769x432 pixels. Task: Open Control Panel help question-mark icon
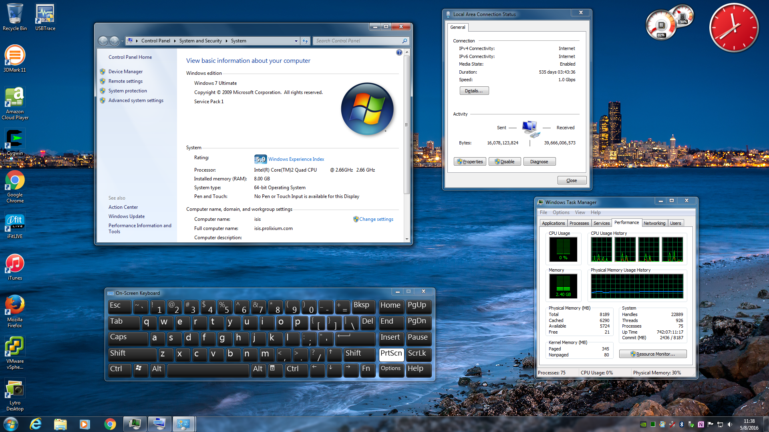[x=399, y=52]
